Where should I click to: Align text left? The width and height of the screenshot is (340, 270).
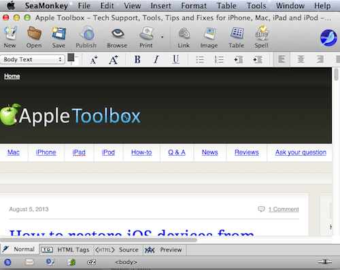click(282, 59)
